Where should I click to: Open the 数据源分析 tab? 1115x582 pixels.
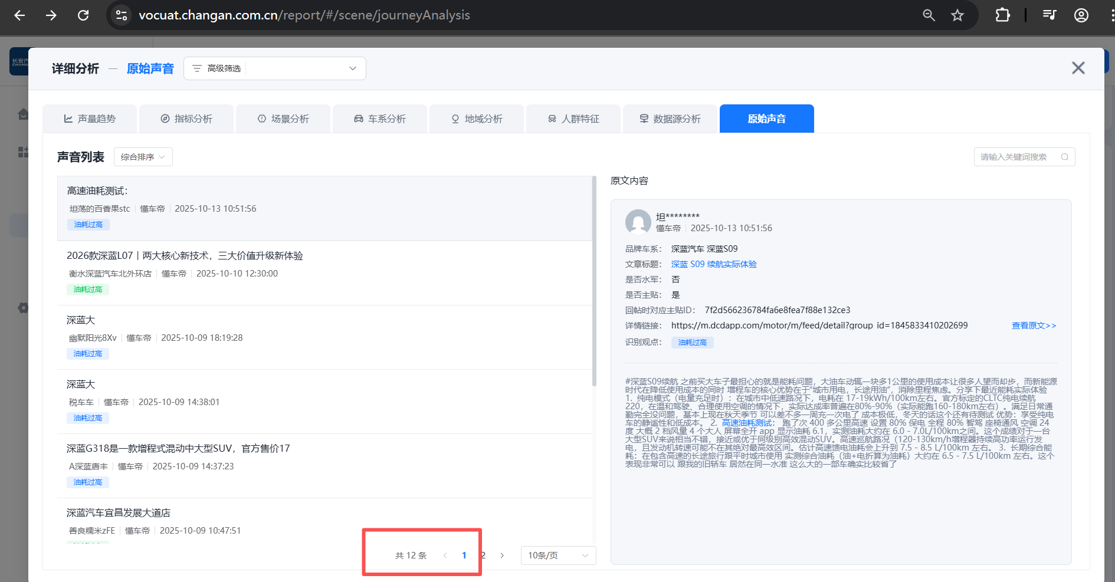point(670,119)
